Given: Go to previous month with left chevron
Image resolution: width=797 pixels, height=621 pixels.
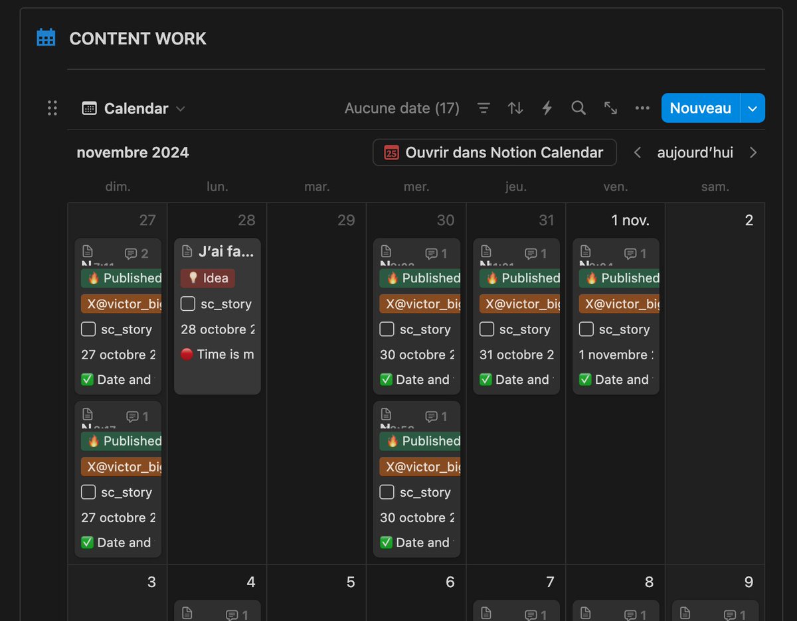Looking at the screenshot, I should click(637, 153).
